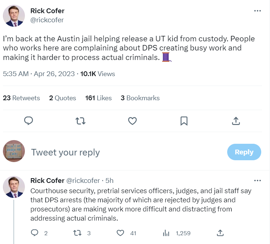Bookmark the main tweet
270x244 pixels.
pos(184,121)
